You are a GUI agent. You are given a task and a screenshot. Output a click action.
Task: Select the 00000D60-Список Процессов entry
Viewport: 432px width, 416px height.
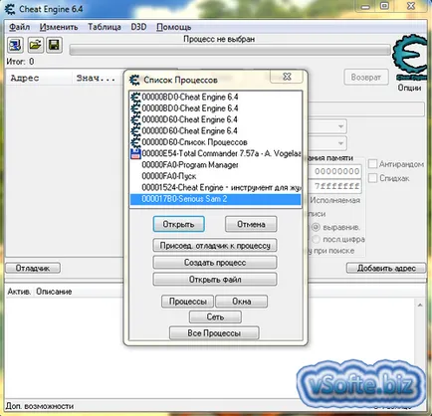pos(216,142)
